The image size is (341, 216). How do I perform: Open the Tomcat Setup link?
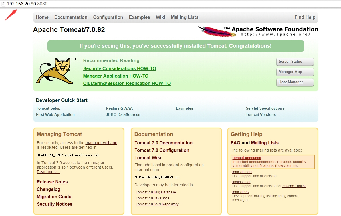tap(48, 108)
